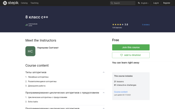
Task: Collapse the Типы алгоритмов section
Action: 104,72
